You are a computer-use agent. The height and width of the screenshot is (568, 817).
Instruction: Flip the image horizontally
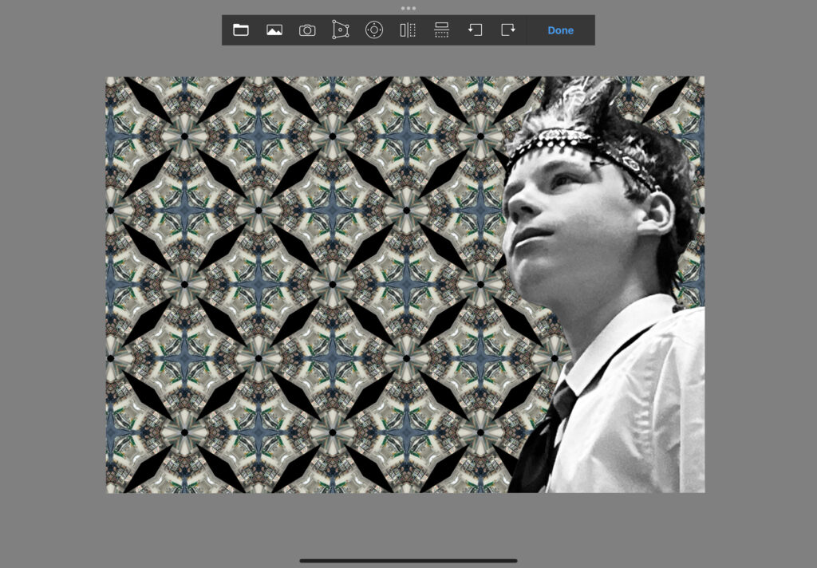tap(408, 30)
